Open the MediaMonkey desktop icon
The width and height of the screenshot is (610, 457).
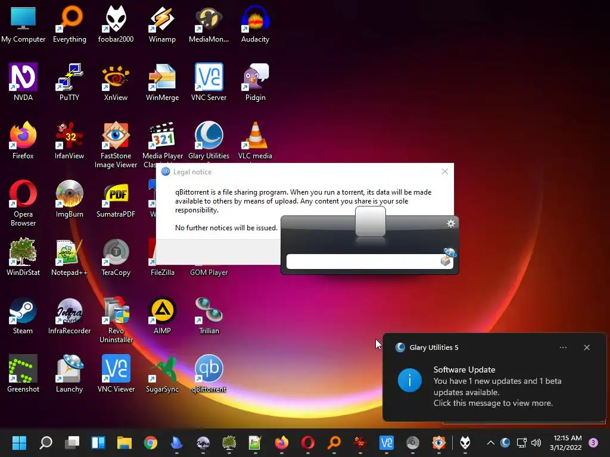tap(208, 23)
